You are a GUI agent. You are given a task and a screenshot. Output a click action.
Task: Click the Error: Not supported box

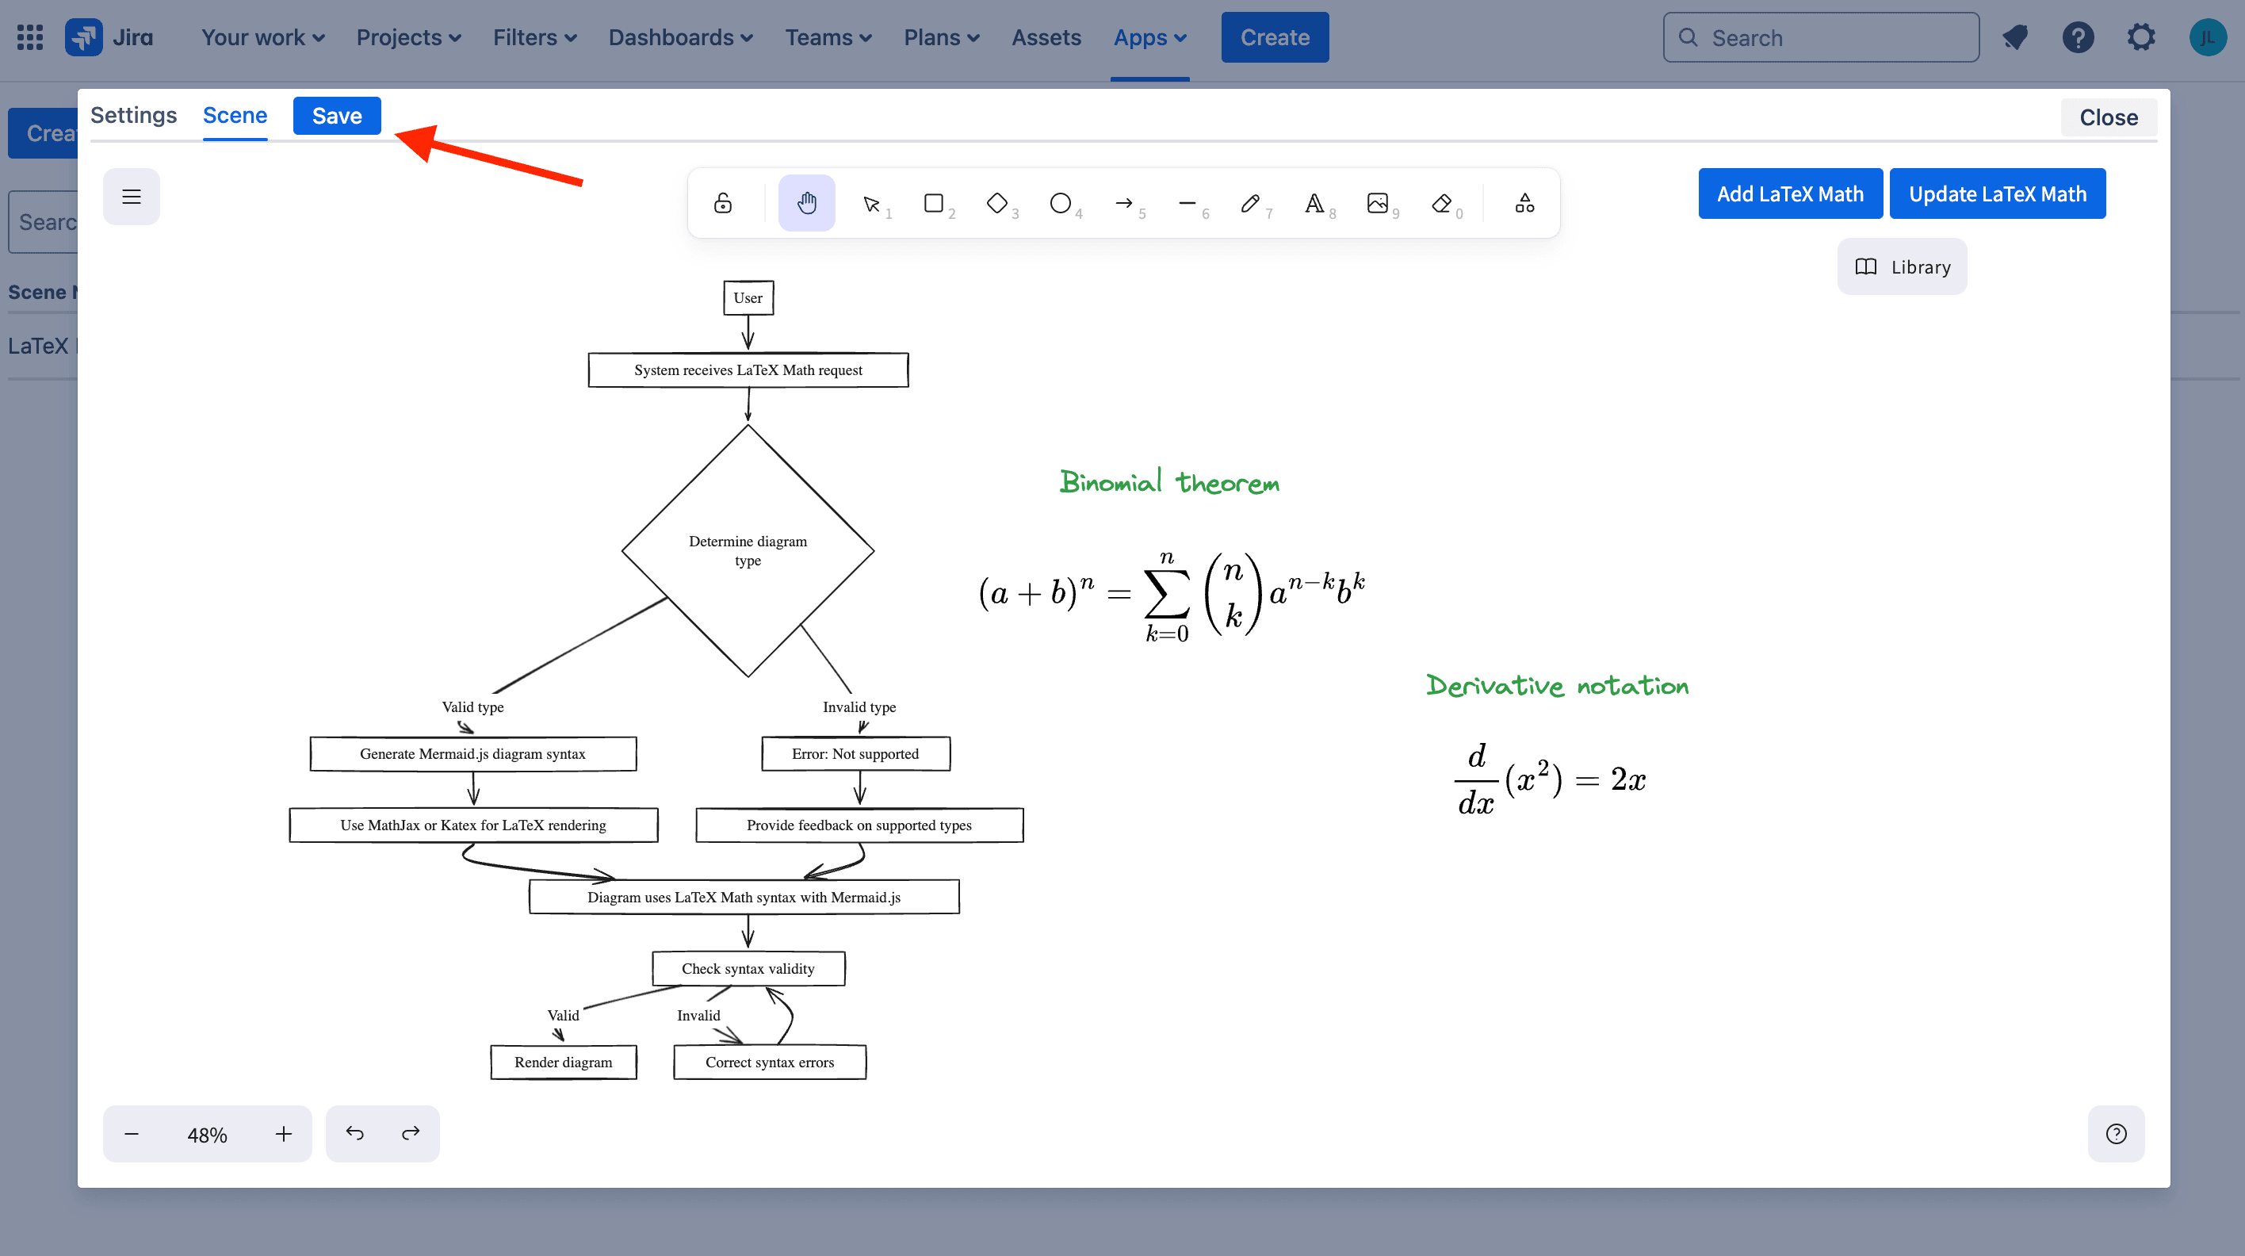click(x=855, y=754)
